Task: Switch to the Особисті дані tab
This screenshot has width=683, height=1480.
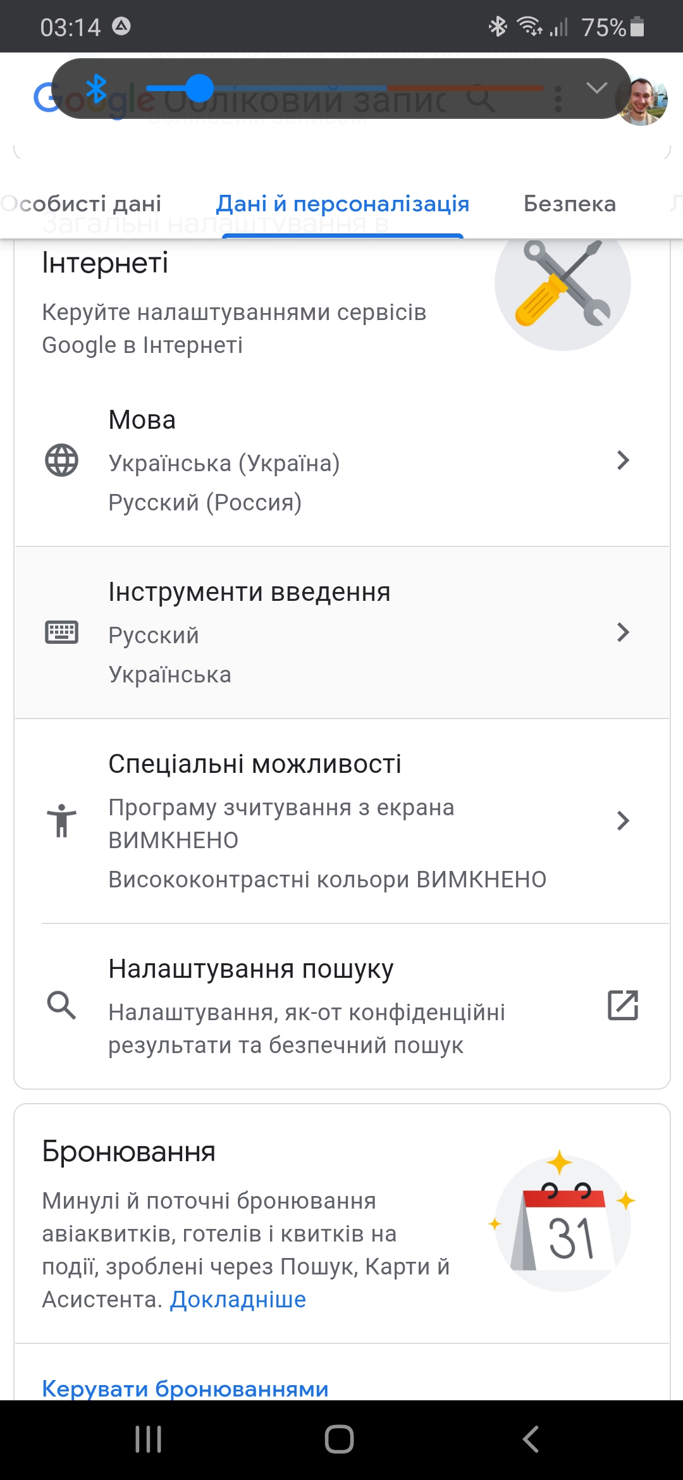Action: (81, 204)
